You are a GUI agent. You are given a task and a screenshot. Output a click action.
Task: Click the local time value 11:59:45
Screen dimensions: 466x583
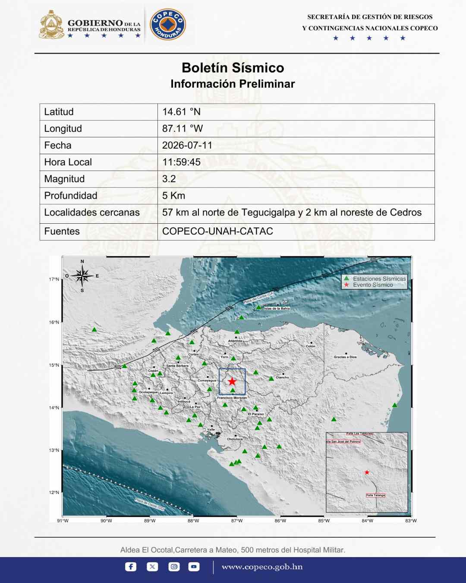click(181, 162)
